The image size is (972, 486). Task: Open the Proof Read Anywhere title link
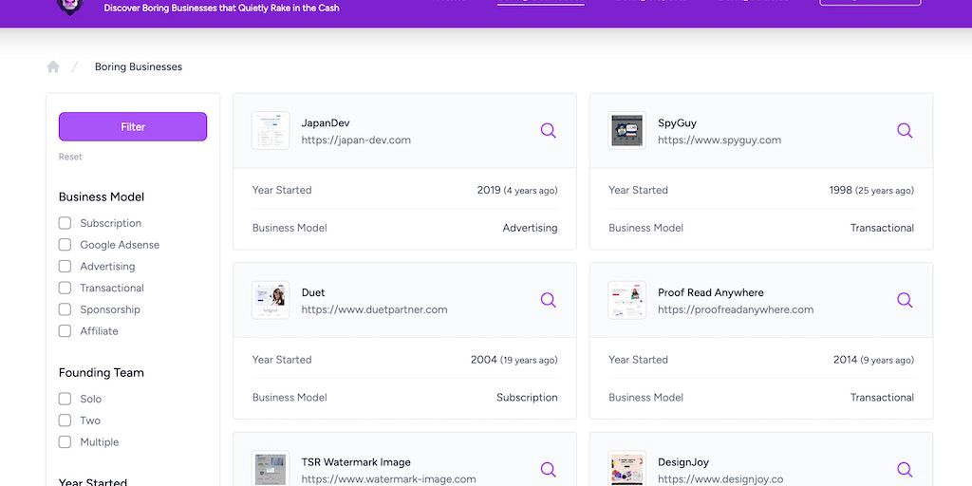coord(710,292)
